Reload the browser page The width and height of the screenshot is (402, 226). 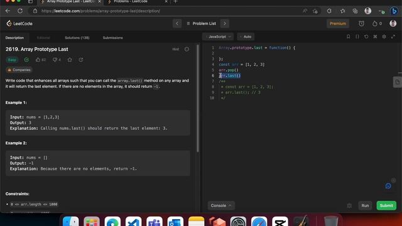(20, 11)
